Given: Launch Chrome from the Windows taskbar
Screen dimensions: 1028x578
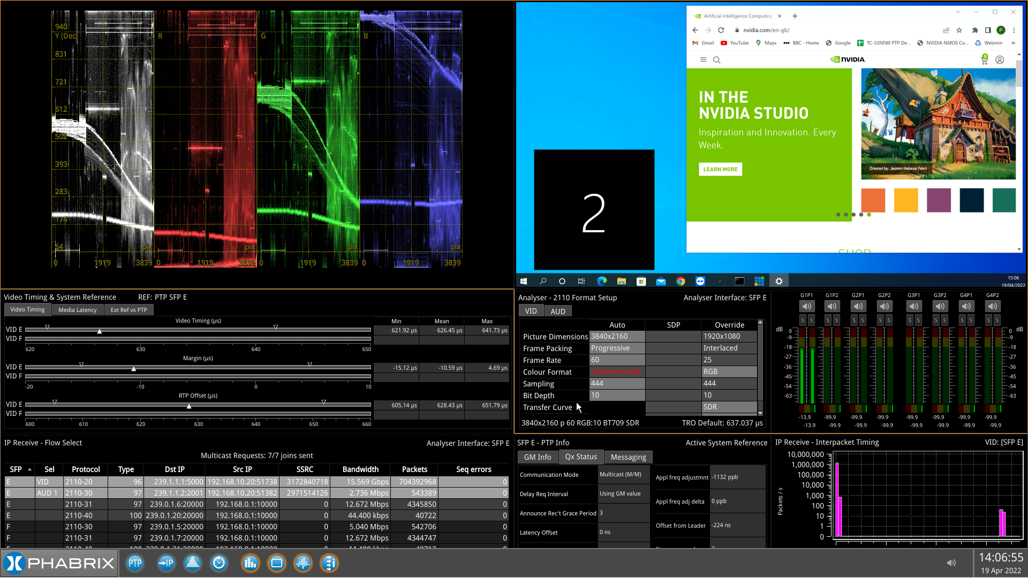Looking at the screenshot, I should (x=681, y=281).
